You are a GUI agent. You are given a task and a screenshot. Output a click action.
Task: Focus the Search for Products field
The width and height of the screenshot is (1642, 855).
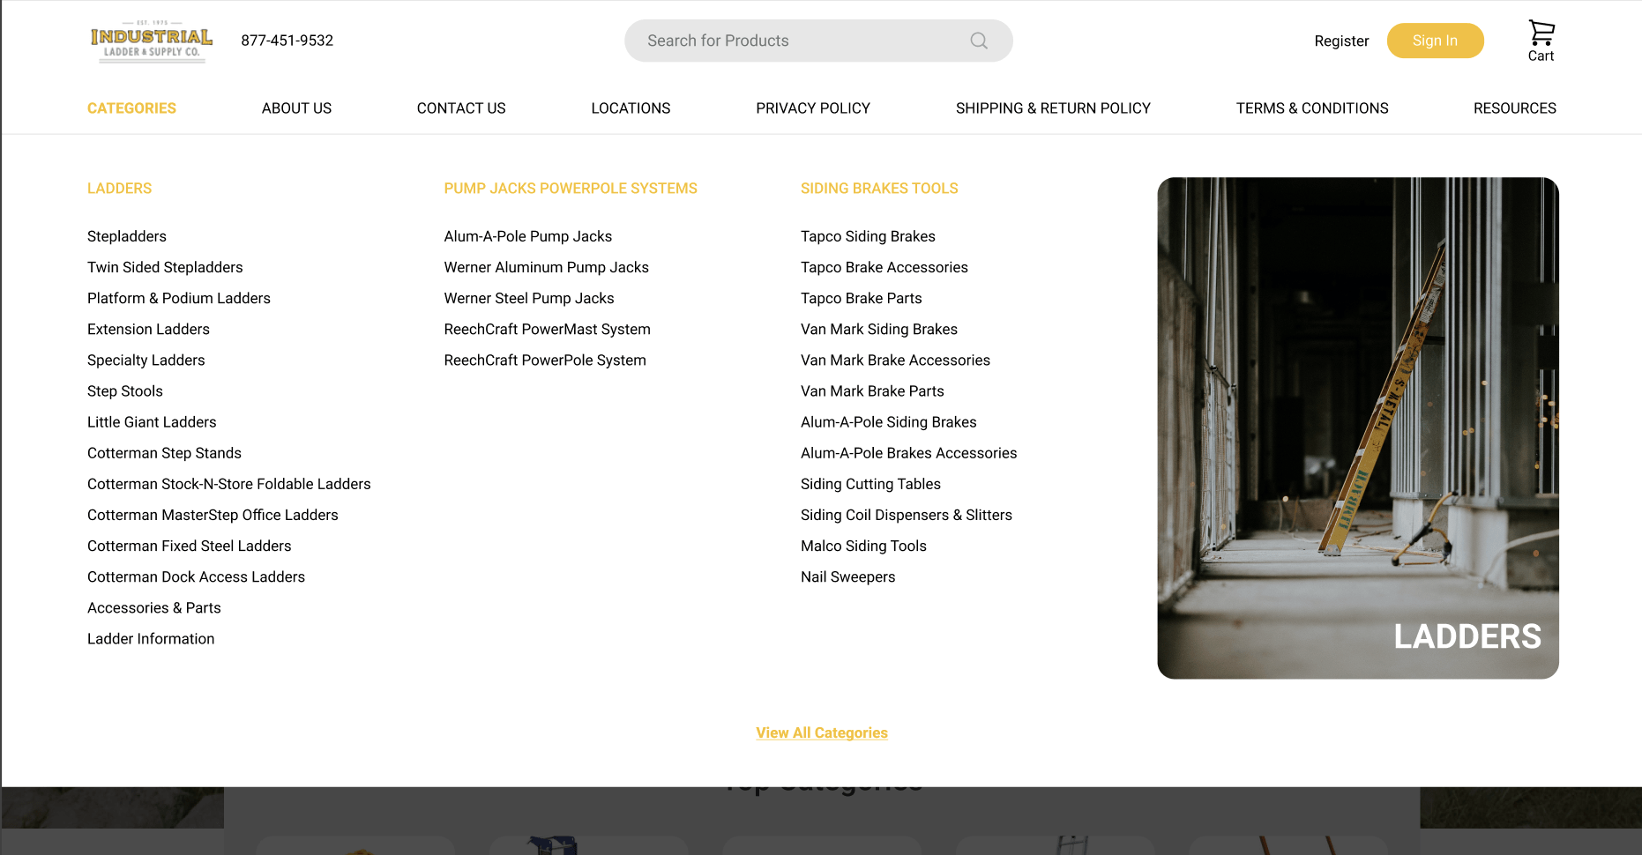(818, 41)
